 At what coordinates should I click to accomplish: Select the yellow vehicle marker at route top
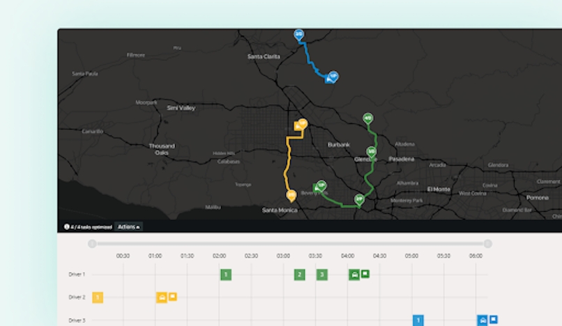[x=298, y=126]
